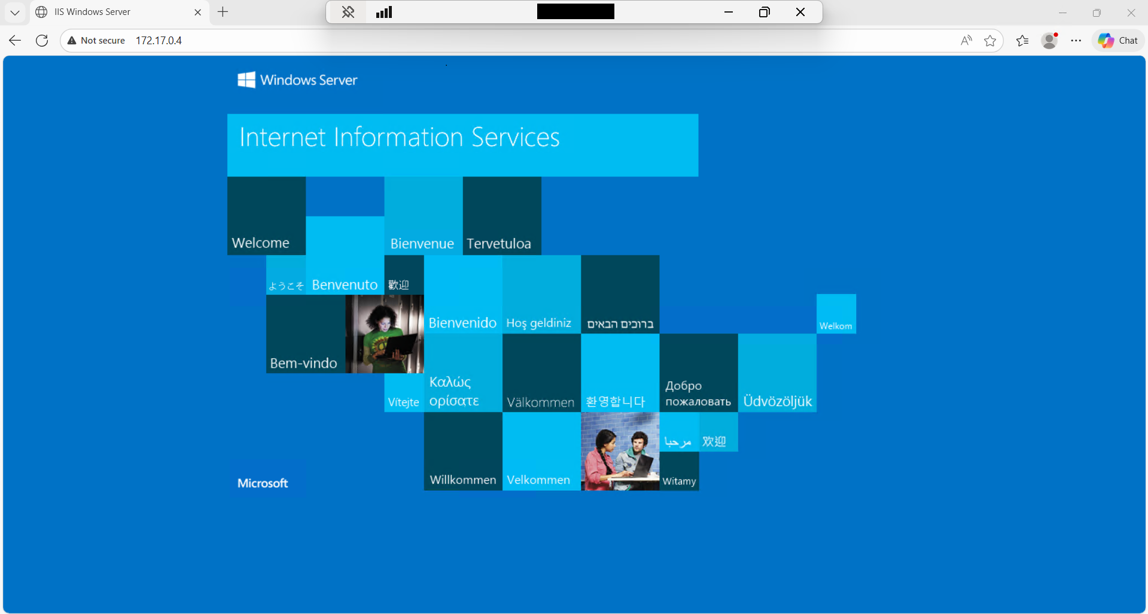Open the Read aloud icon in address bar

coord(966,40)
